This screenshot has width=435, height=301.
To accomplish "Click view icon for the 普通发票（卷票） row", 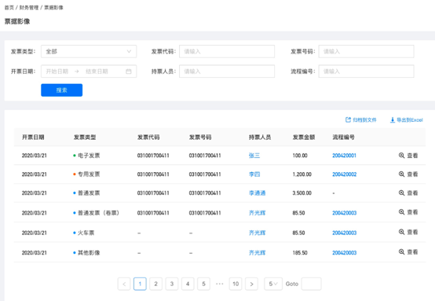I will [x=401, y=212].
